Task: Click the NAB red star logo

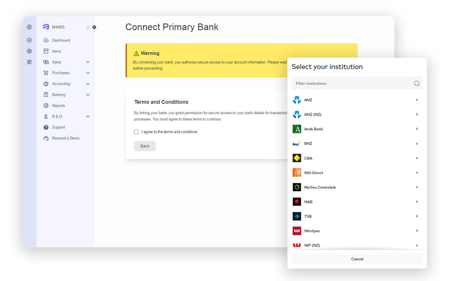Action: [297, 202]
